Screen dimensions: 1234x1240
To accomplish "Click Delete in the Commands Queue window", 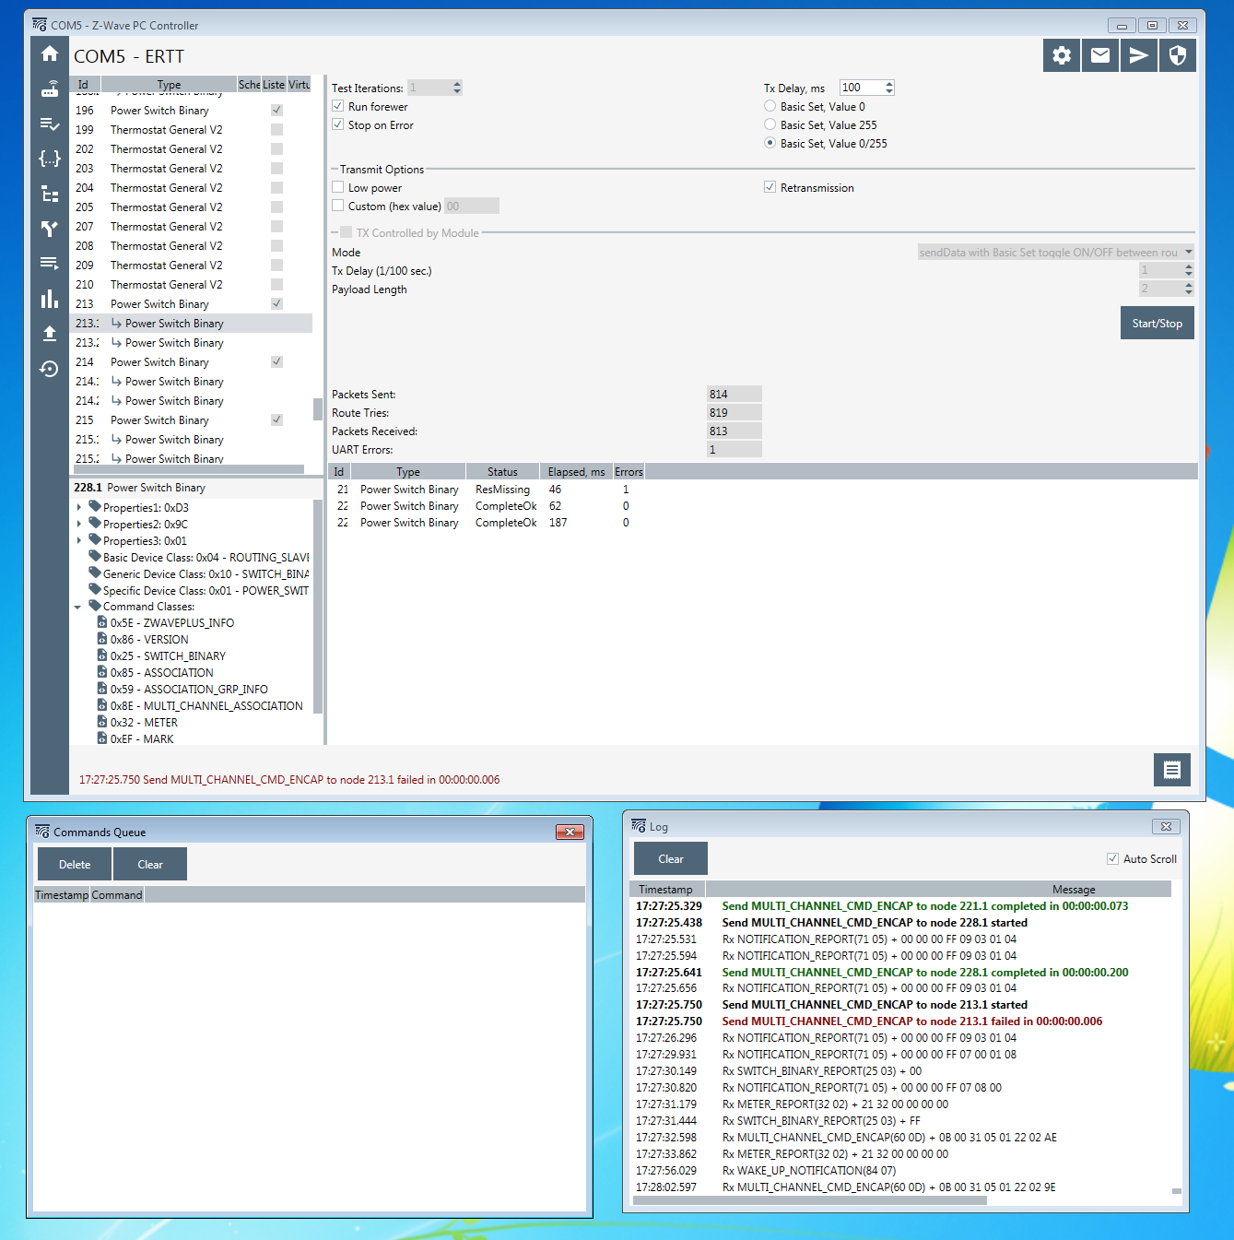I will [x=75, y=864].
